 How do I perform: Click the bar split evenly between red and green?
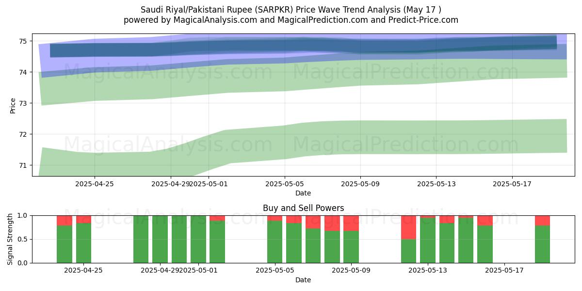click(x=409, y=239)
